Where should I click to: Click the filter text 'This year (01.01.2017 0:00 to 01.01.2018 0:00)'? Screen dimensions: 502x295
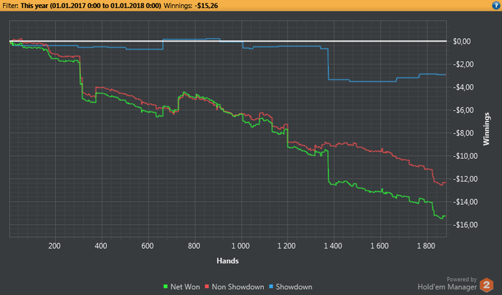point(91,6)
